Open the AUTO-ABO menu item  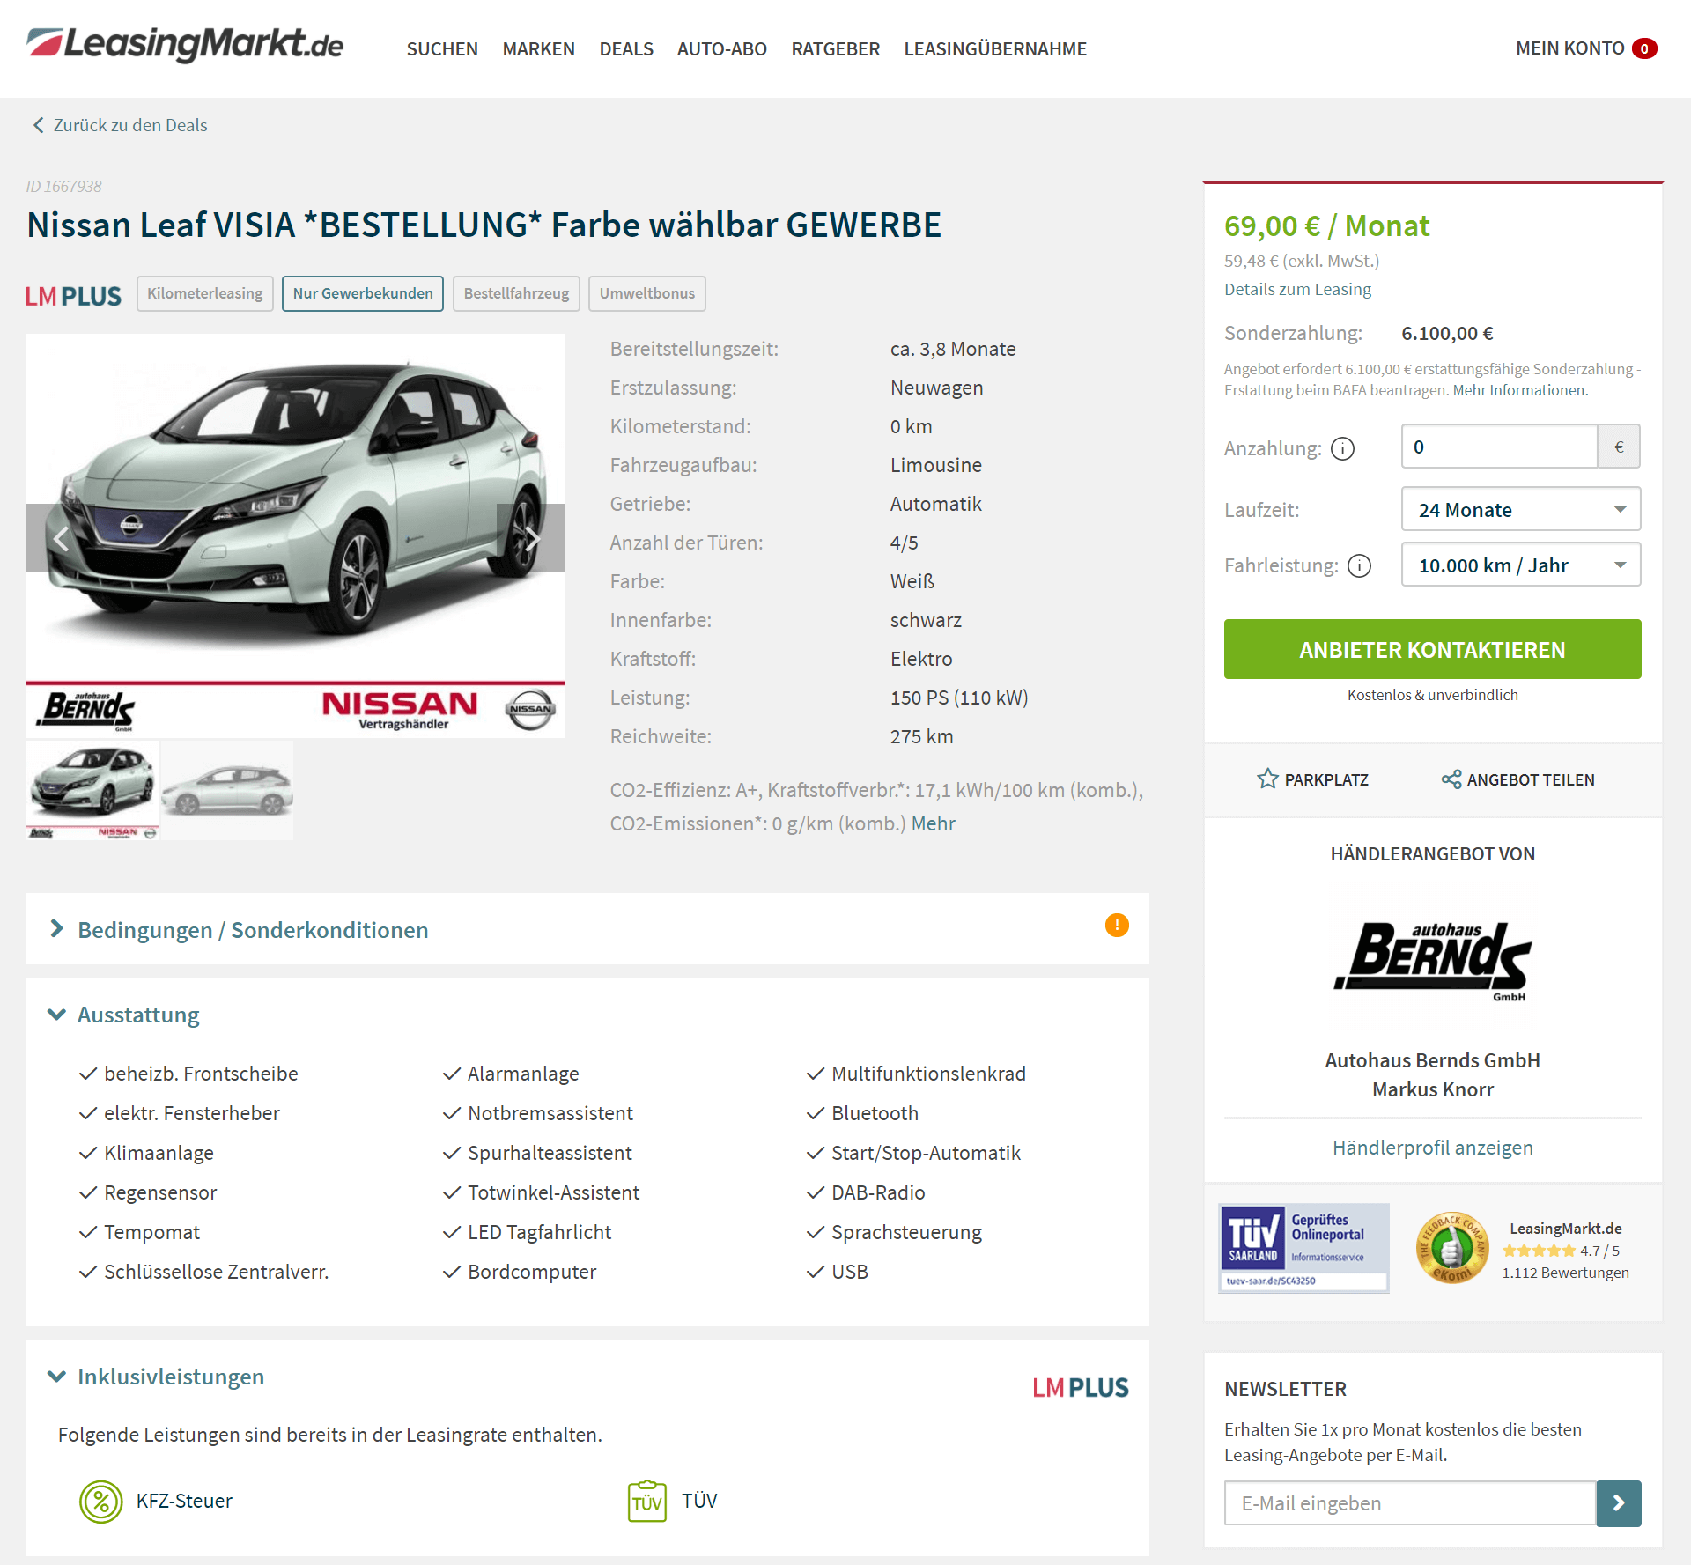point(721,49)
